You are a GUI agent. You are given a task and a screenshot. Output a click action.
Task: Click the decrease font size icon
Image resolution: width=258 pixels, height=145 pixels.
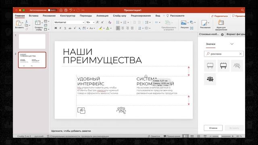click(102, 22)
